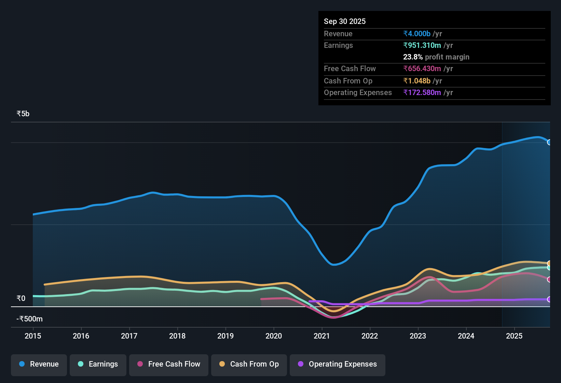Toggle the Revenue series visibility
The image size is (561, 383).
39,364
